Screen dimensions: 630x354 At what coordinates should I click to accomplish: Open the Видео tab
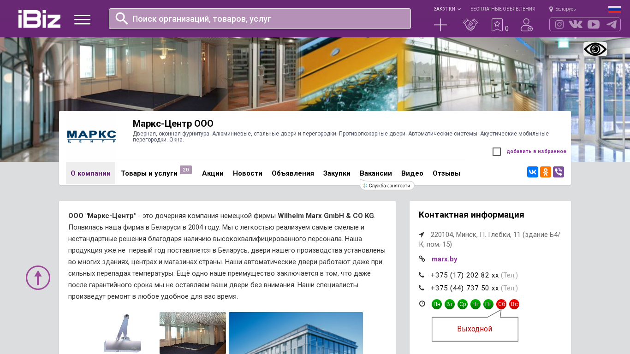412,173
